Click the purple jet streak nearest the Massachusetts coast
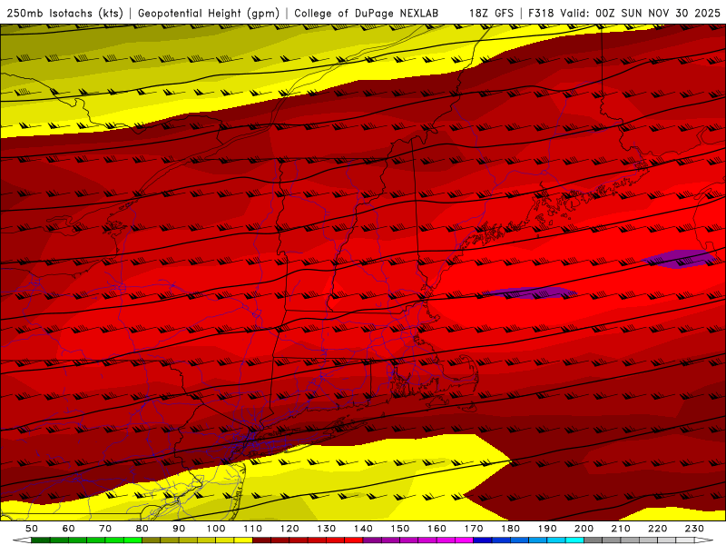Image resolution: width=726 pixels, height=545 pixels. pyautogui.click(x=532, y=292)
